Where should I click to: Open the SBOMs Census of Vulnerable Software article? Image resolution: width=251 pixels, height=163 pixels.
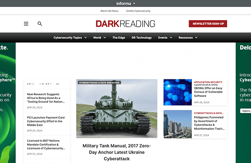(x=208, y=90)
